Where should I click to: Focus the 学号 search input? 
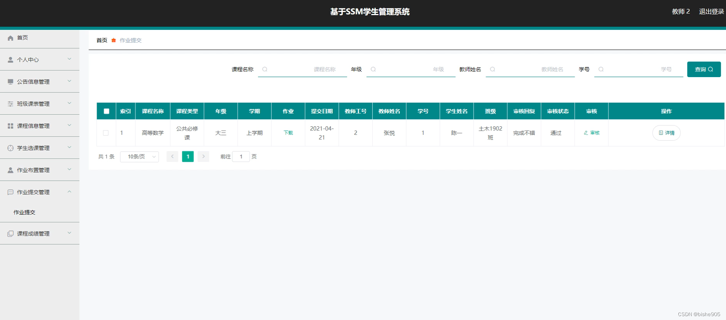point(639,69)
